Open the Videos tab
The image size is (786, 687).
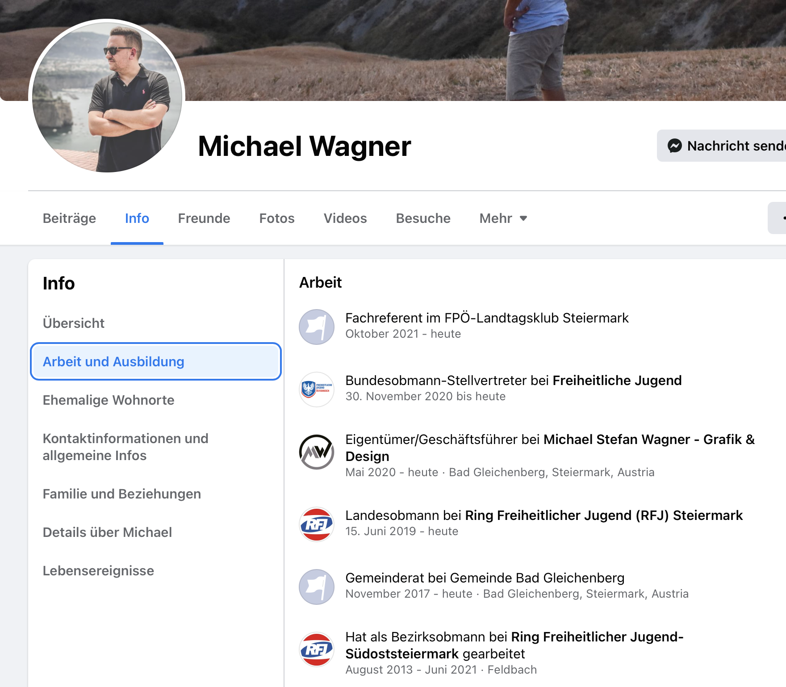tap(345, 218)
